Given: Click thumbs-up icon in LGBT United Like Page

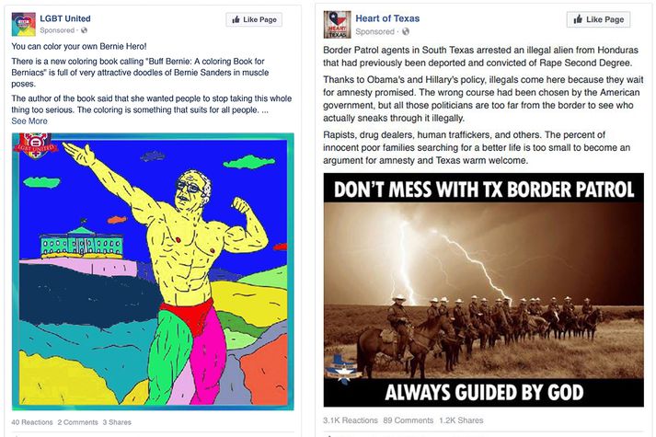Looking at the screenshot, I should click(x=236, y=19).
